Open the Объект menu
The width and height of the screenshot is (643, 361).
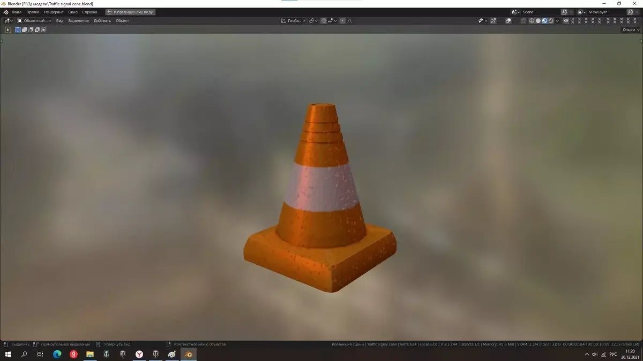(123, 20)
